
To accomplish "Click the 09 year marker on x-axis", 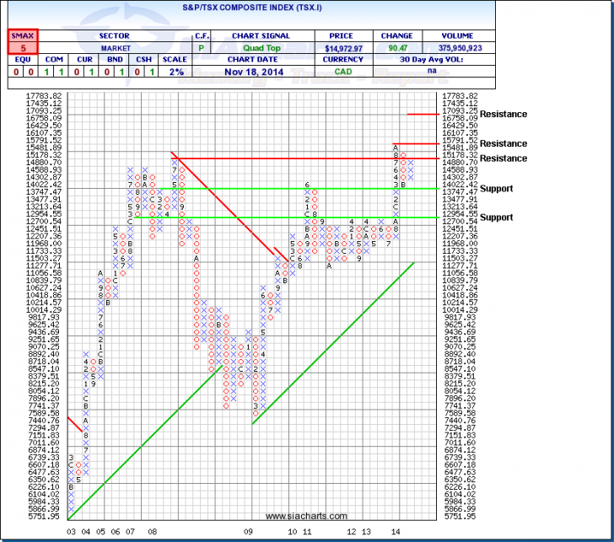I will (x=248, y=532).
